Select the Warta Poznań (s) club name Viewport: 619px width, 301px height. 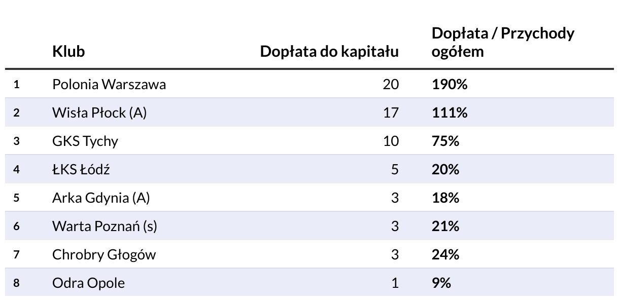(x=105, y=226)
